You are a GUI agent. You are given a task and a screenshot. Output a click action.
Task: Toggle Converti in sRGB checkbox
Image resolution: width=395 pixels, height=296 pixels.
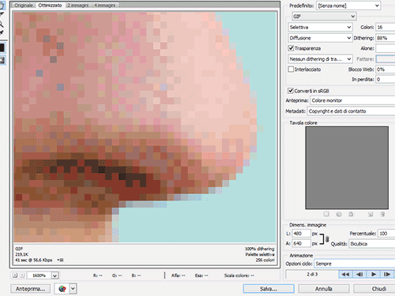point(291,91)
